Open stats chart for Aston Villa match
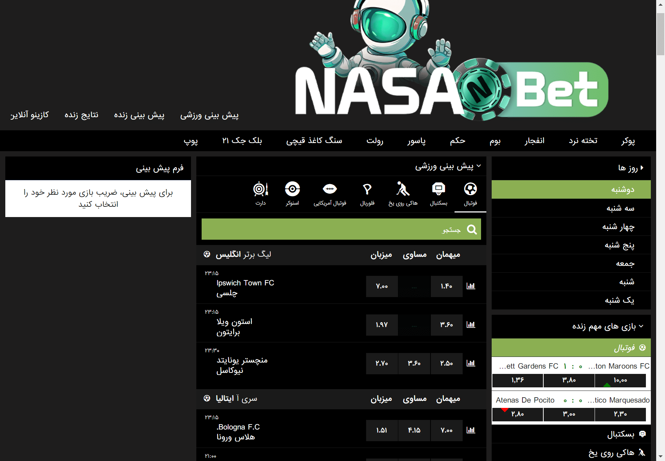 click(x=471, y=325)
